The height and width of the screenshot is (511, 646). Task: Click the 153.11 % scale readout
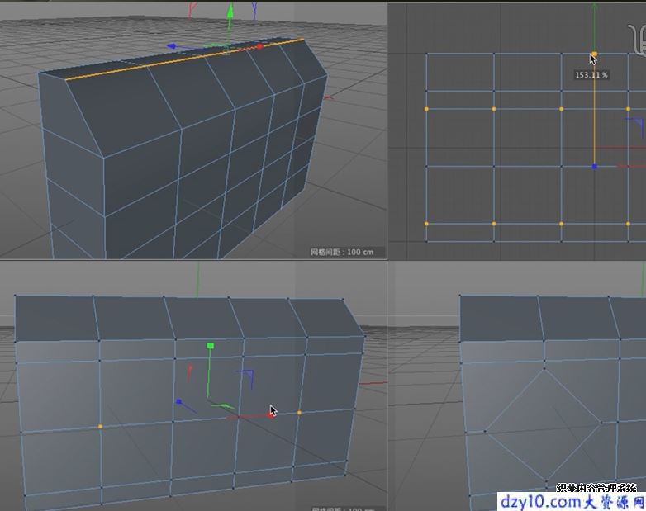tap(591, 75)
